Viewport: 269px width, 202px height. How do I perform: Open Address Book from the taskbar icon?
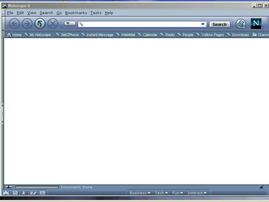pyautogui.click(x=42, y=193)
